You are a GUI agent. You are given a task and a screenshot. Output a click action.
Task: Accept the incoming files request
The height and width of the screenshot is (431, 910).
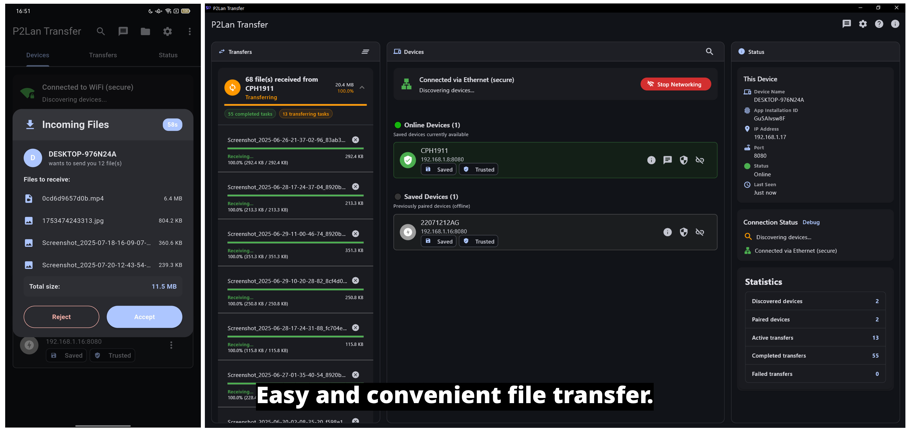(145, 317)
